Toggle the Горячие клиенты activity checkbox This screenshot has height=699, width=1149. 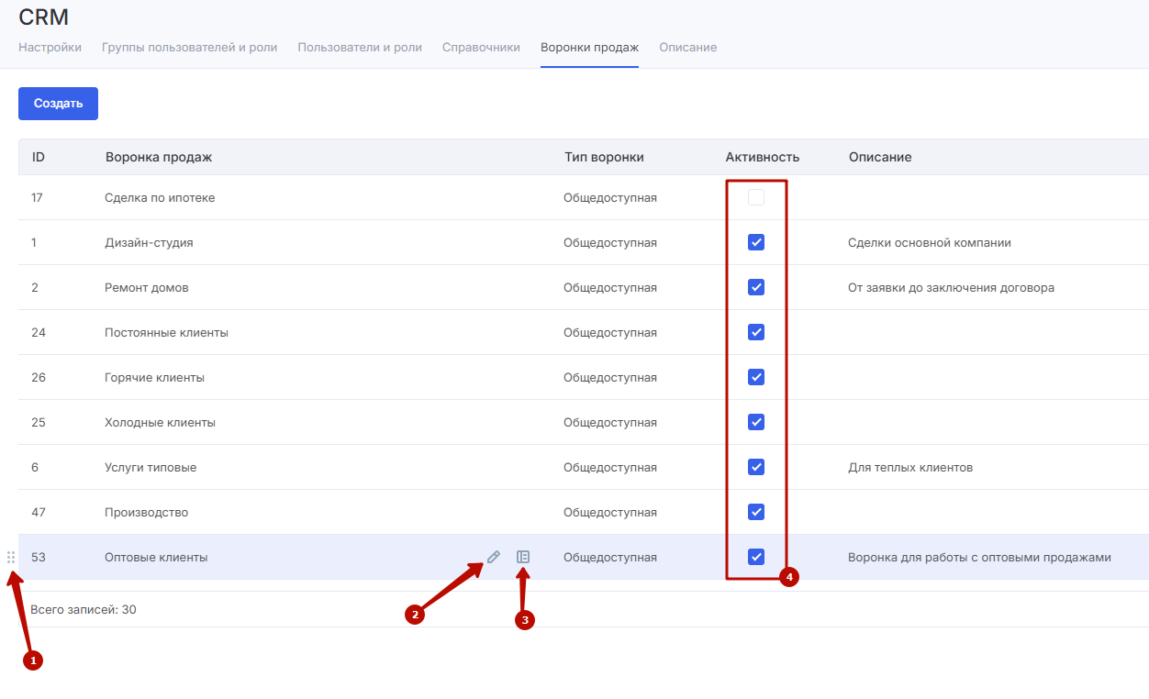(x=756, y=377)
